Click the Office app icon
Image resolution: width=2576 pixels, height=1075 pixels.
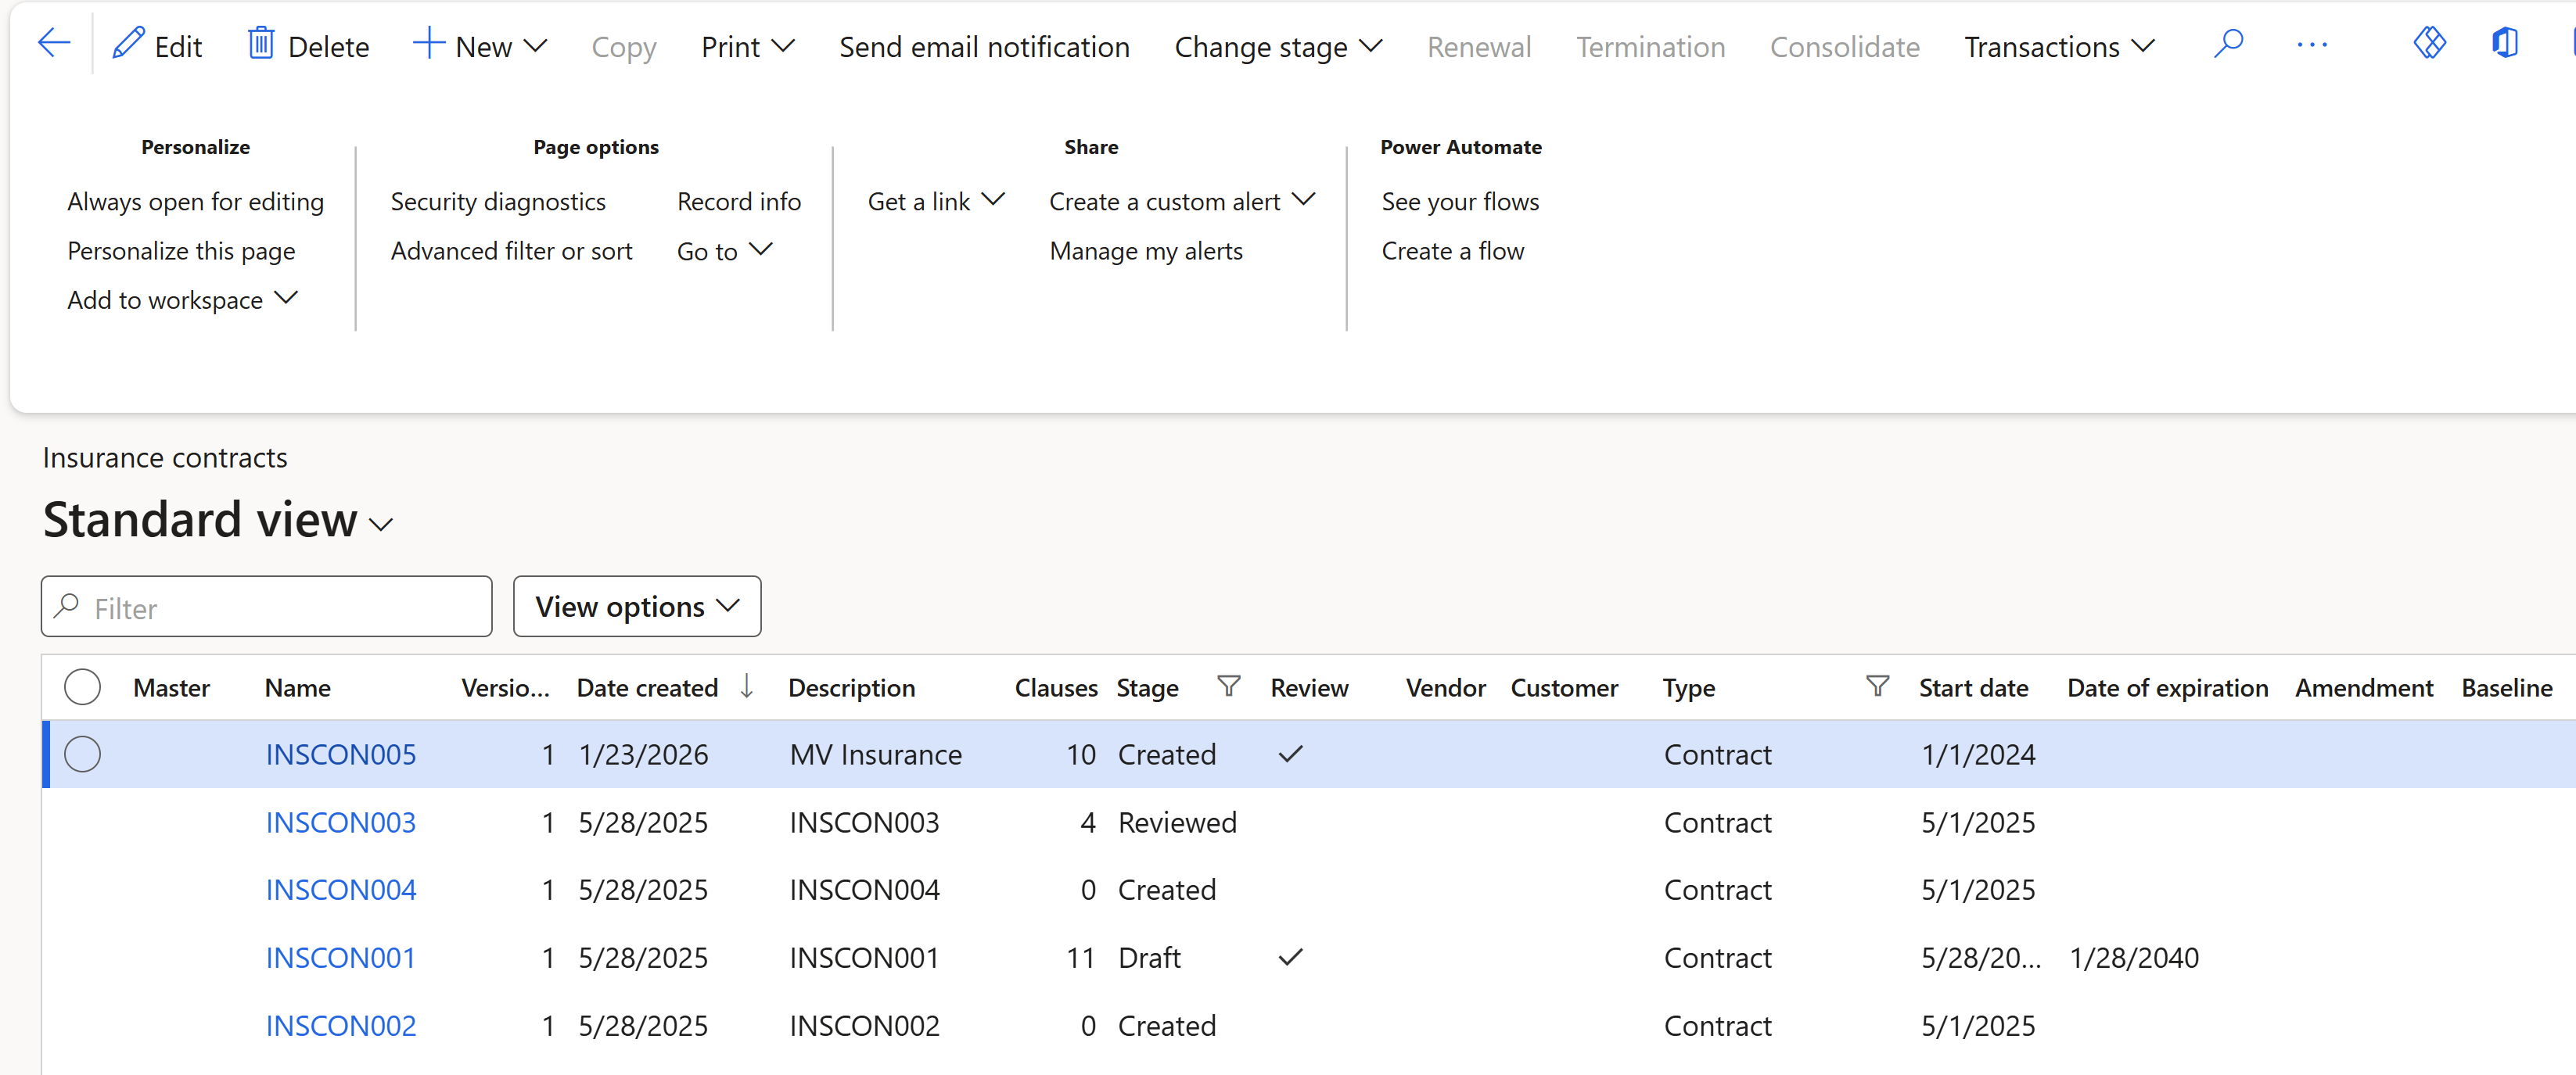(2503, 43)
